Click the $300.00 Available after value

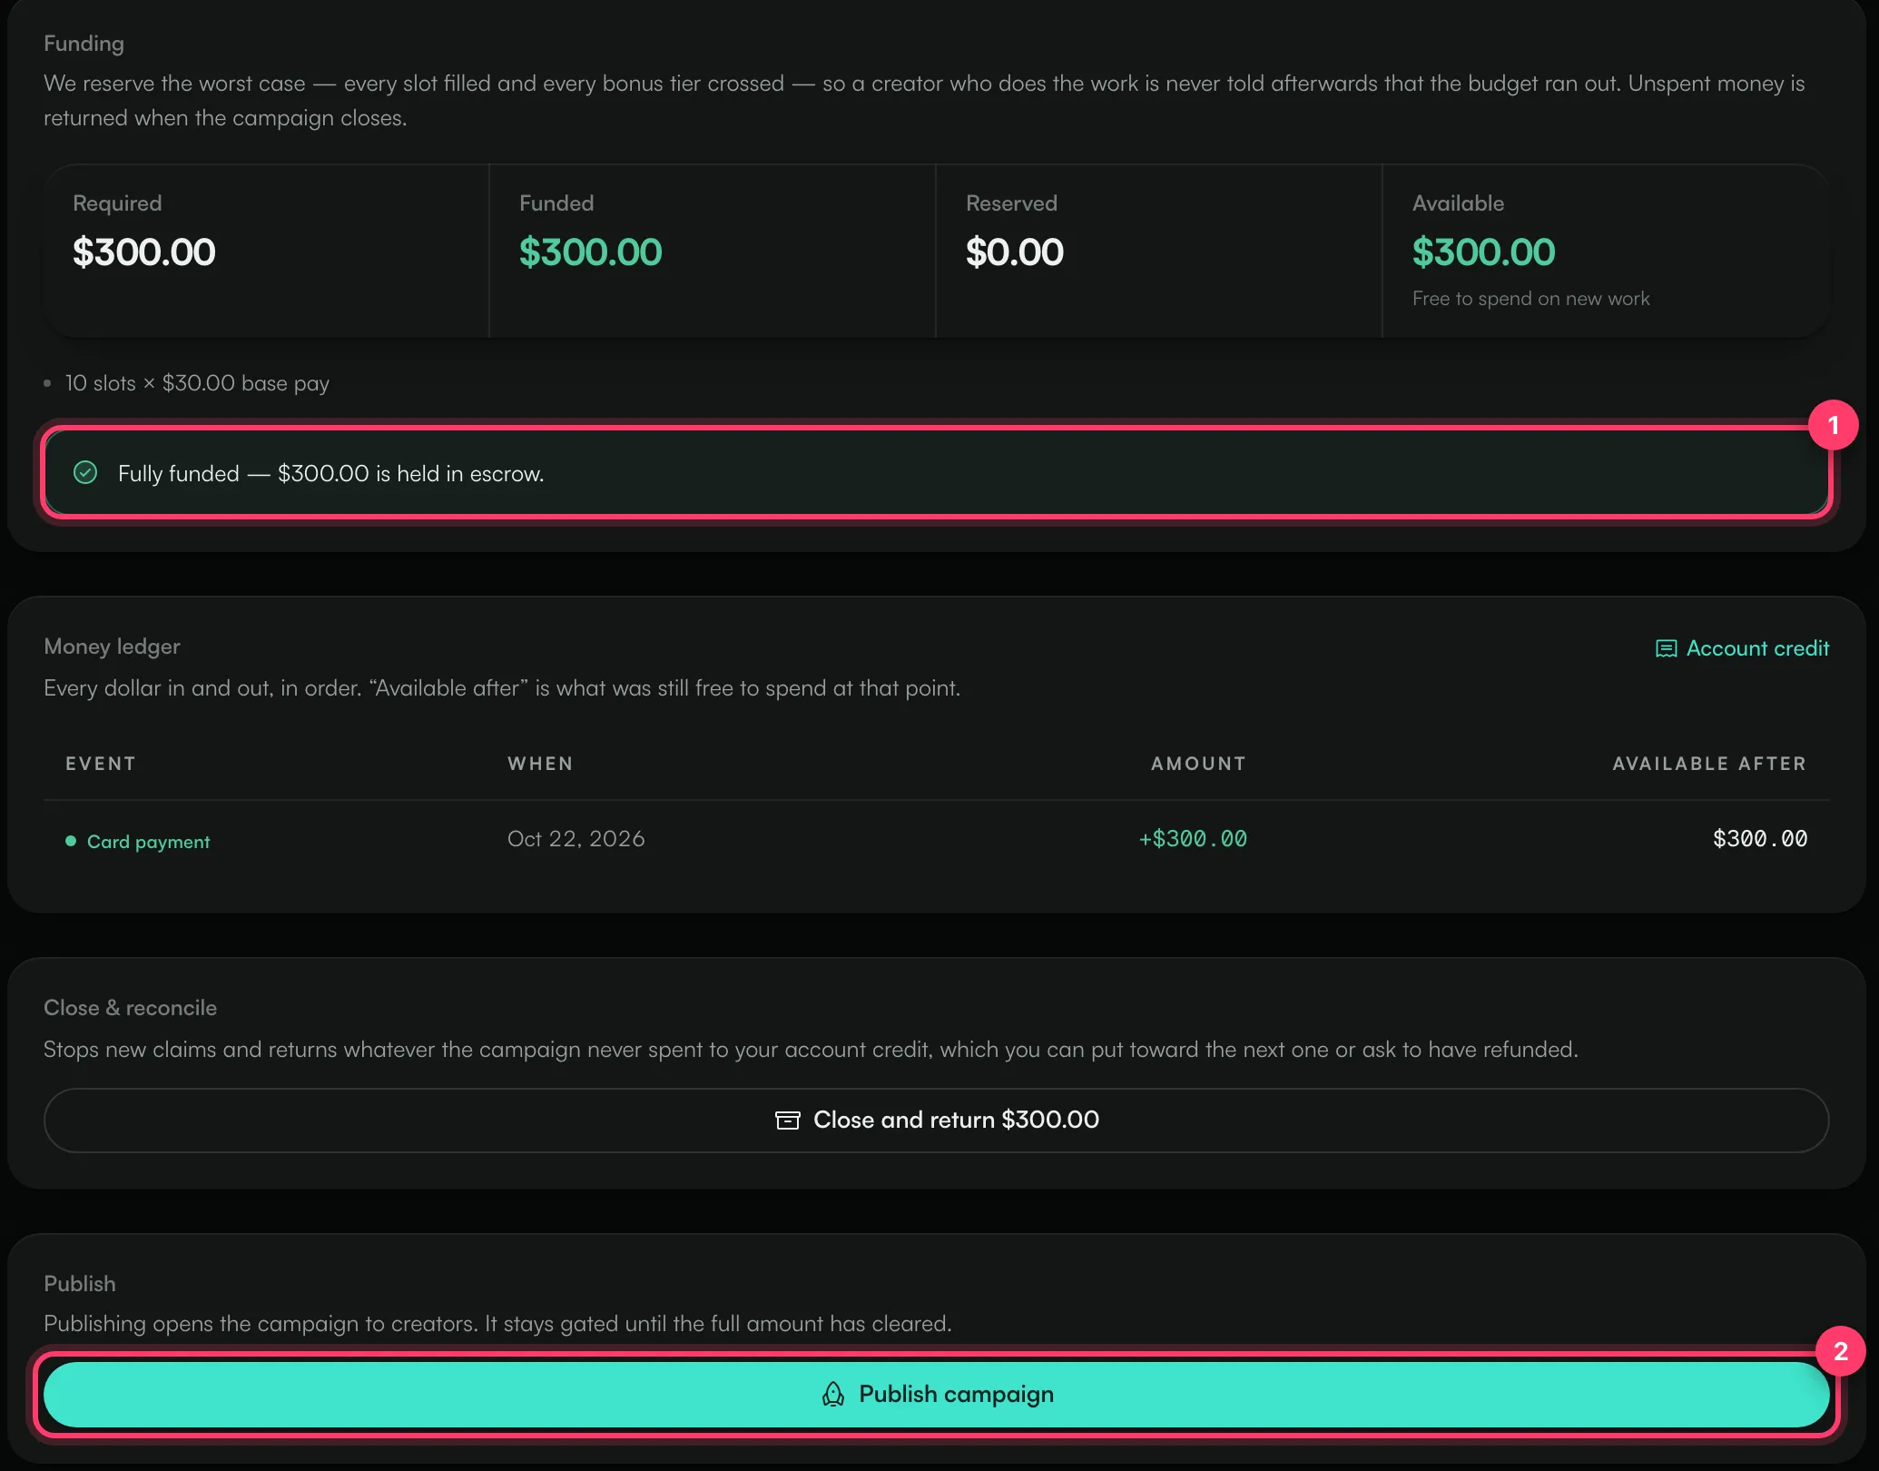1759,838
